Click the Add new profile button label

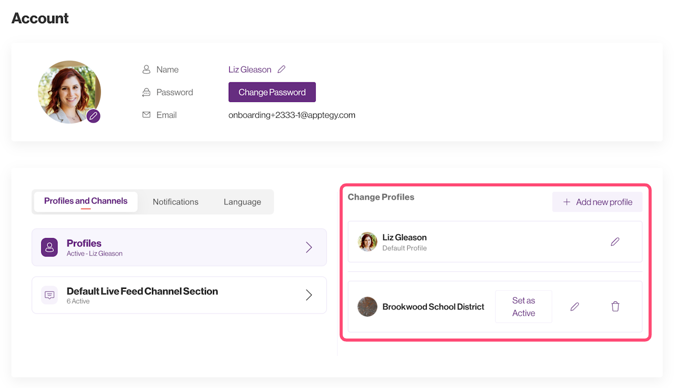604,202
